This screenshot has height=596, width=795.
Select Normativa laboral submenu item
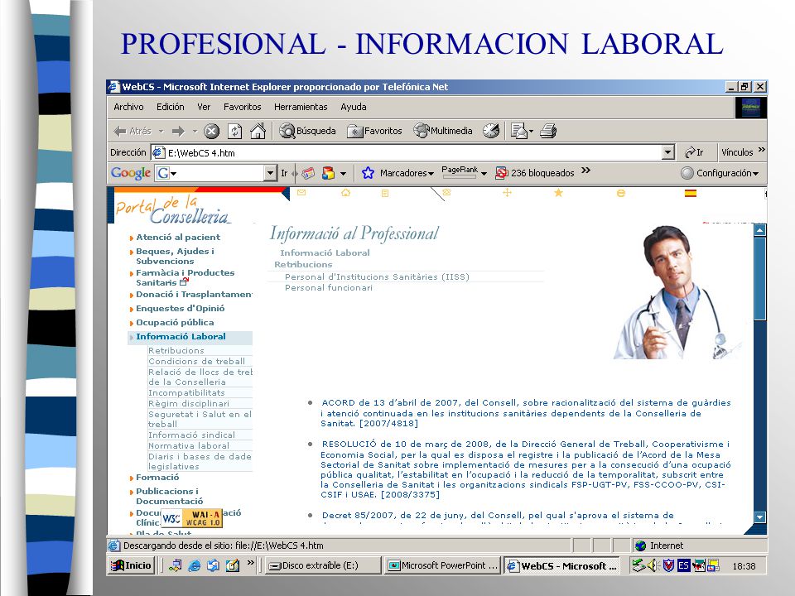click(189, 445)
